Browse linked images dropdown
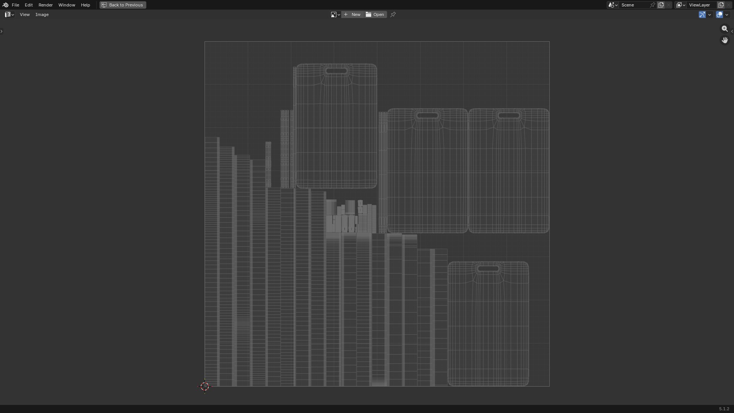734x413 pixels. click(335, 15)
